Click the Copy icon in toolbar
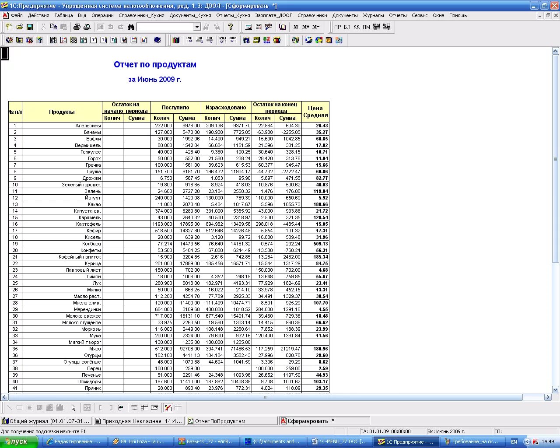Screen dimensions: 560x448 pos(53,27)
